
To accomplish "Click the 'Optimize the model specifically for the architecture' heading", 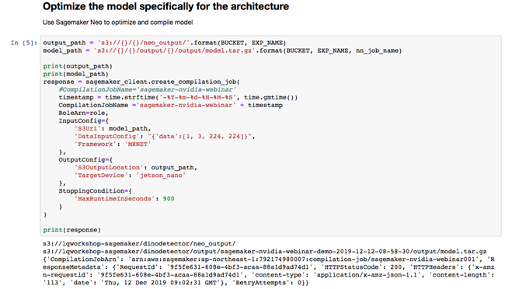I will coord(165,7).
